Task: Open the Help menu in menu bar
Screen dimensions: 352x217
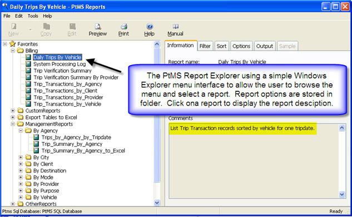Action: (47, 16)
